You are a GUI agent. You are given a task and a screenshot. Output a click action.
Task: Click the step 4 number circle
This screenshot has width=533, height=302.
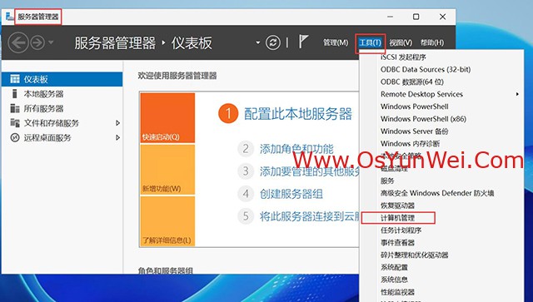pyautogui.click(x=246, y=194)
